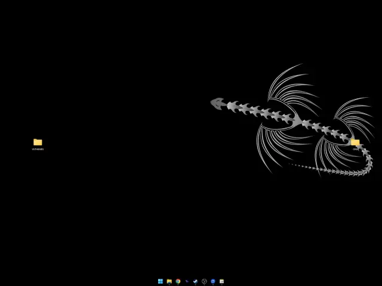This screenshot has width=382, height=286.
Task: Open the white circle outline taskbar app
Action: pos(204,281)
